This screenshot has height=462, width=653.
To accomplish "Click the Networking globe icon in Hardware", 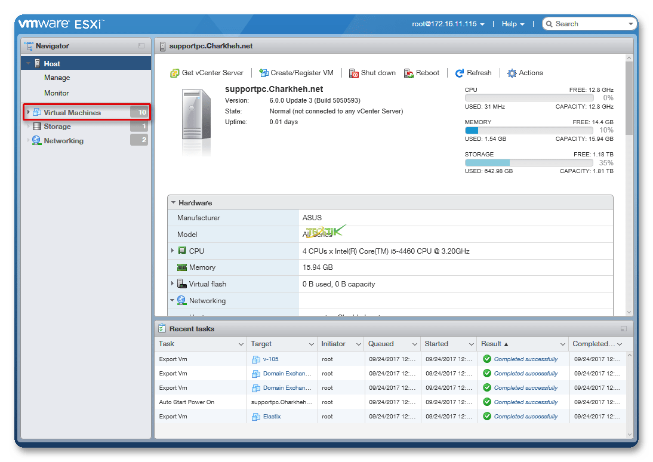I will [x=181, y=300].
